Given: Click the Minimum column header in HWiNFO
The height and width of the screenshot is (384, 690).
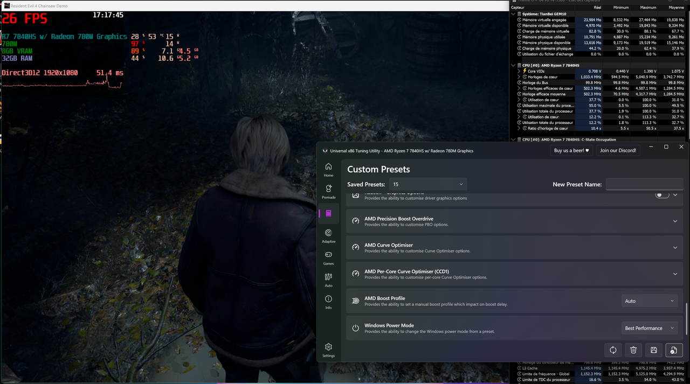Looking at the screenshot, I should [620, 8].
